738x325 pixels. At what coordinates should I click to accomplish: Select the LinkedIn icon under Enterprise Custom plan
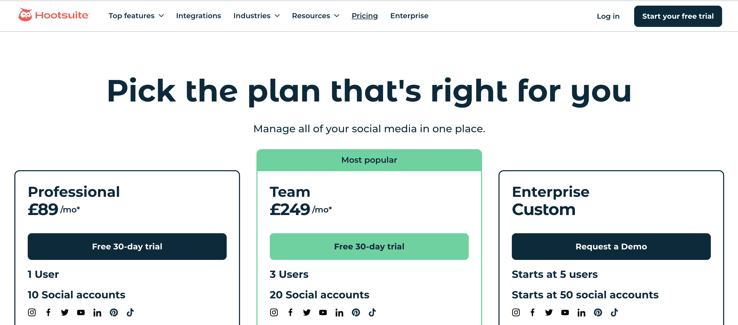(582, 312)
